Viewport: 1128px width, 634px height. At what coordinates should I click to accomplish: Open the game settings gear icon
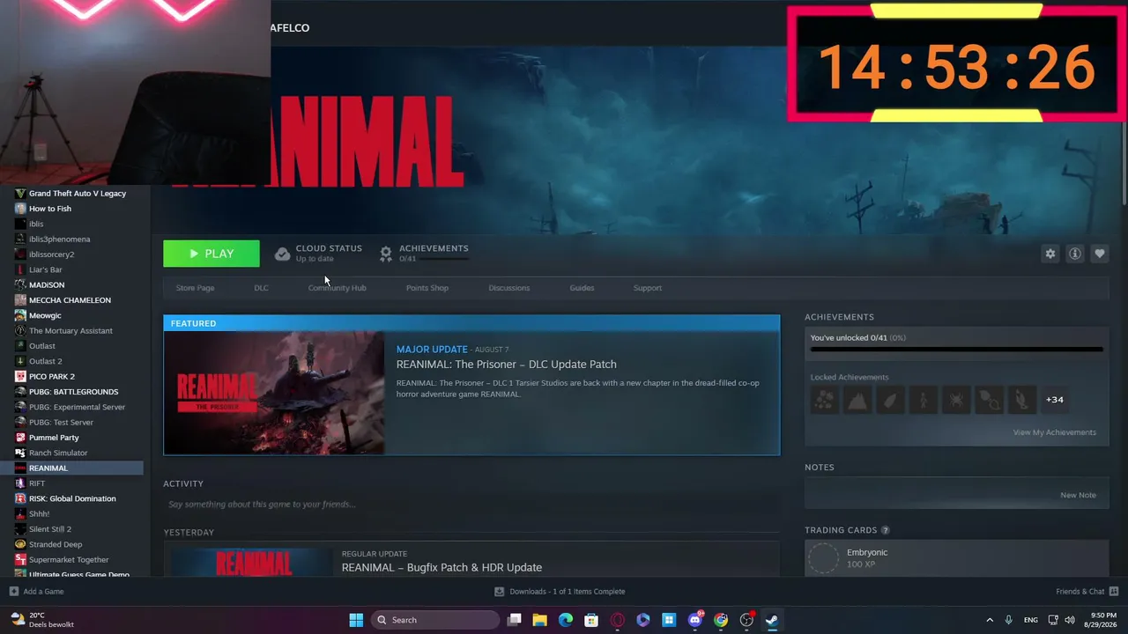pos(1050,254)
